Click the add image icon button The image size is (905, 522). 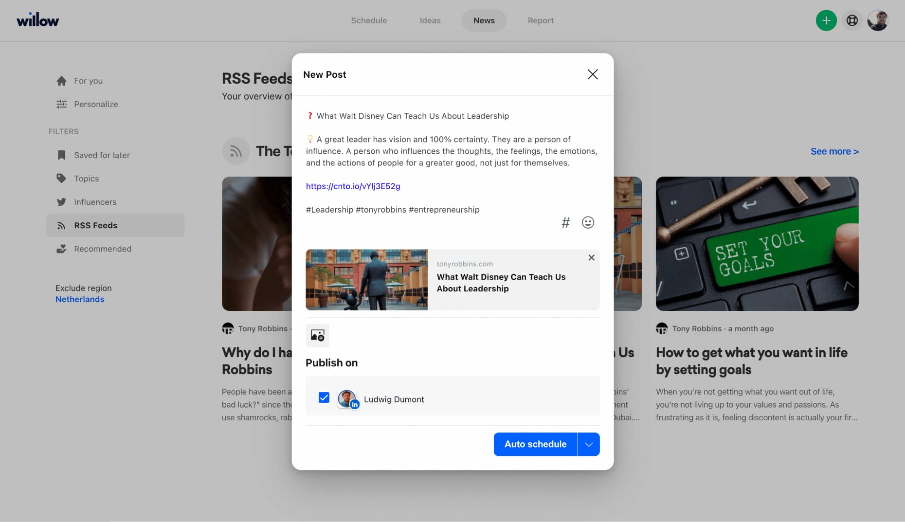point(317,335)
